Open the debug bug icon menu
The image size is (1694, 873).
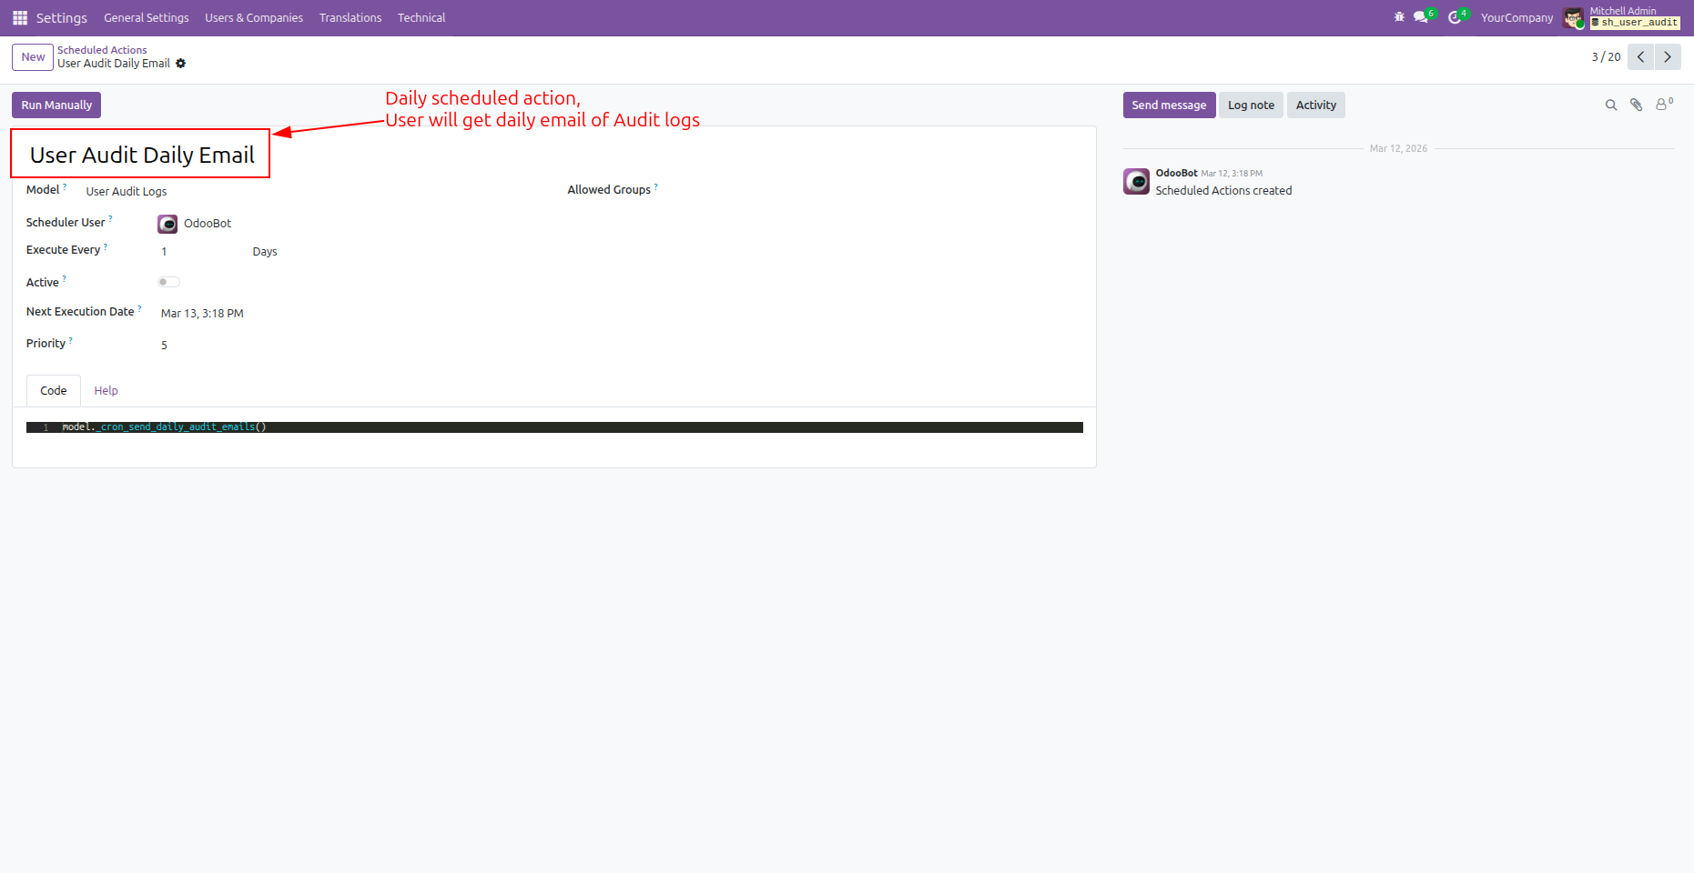tap(1399, 17)
